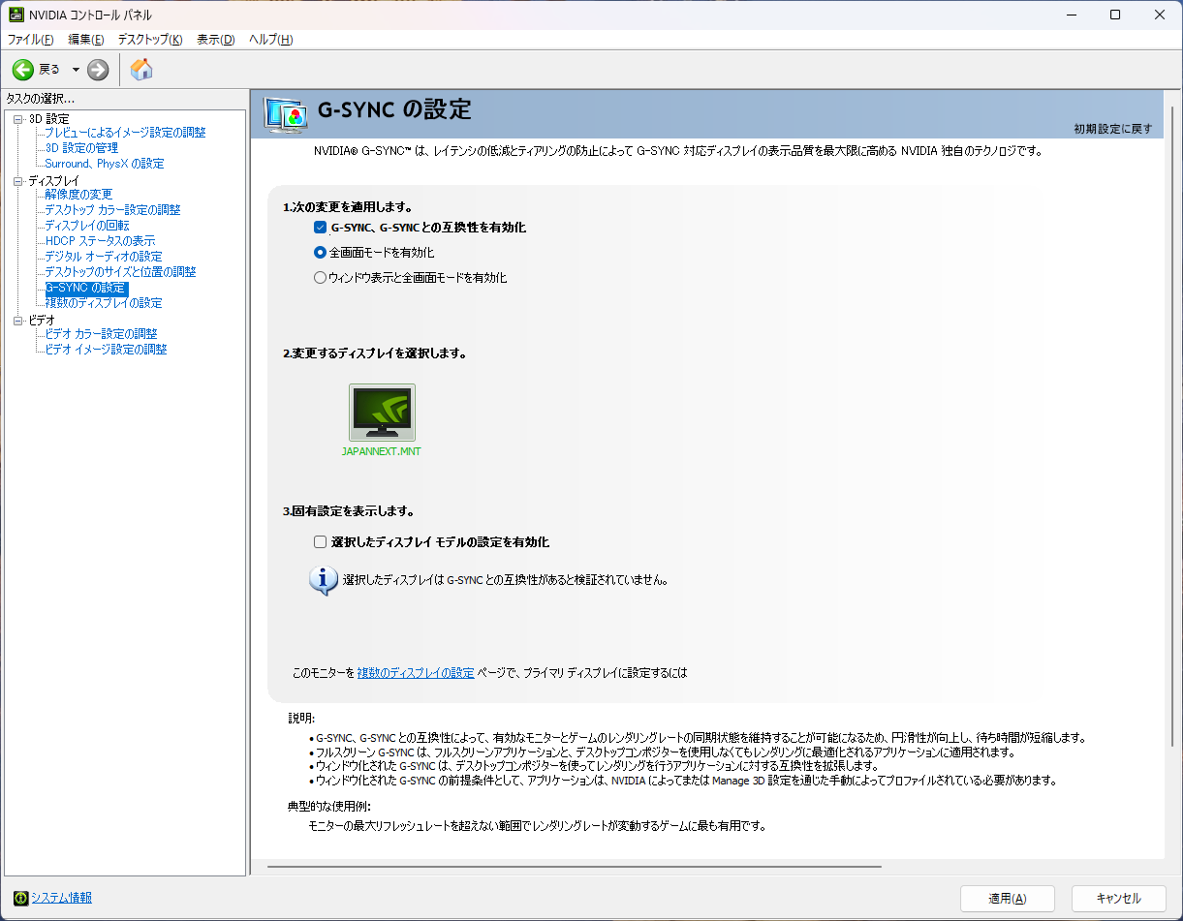The image size is (1183, 921).
Task: Open Surround、PhysX の設定
Action: pyautogui.click(x=105, y=164)
